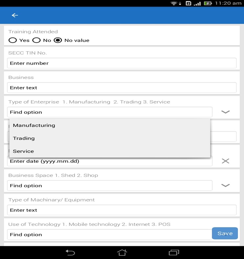Choose No value for Training Attended
Image resolution: width=244 pixels, height=259 pixels.
(58, 40)
